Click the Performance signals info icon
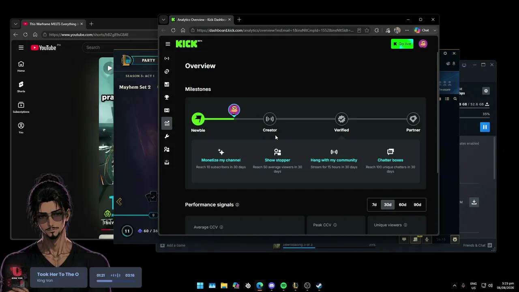 (x=237, y=205)
